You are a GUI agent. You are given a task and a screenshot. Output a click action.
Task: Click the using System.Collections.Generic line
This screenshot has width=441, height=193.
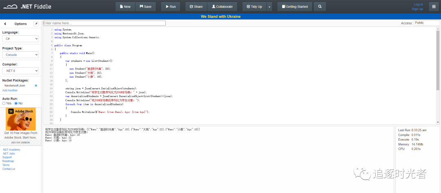click(x=77, y=37)
